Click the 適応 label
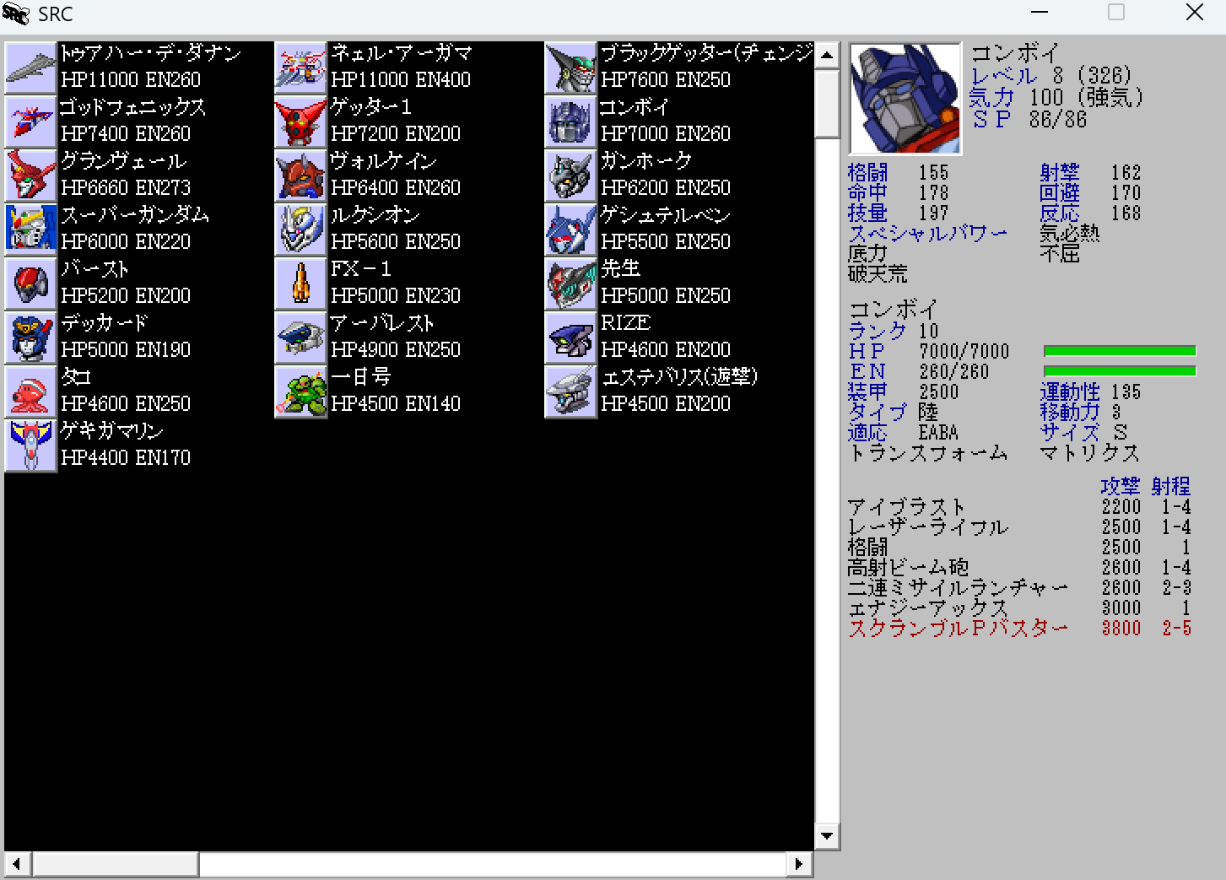This screenshot has width=1226, height=880. coord(867,433)
